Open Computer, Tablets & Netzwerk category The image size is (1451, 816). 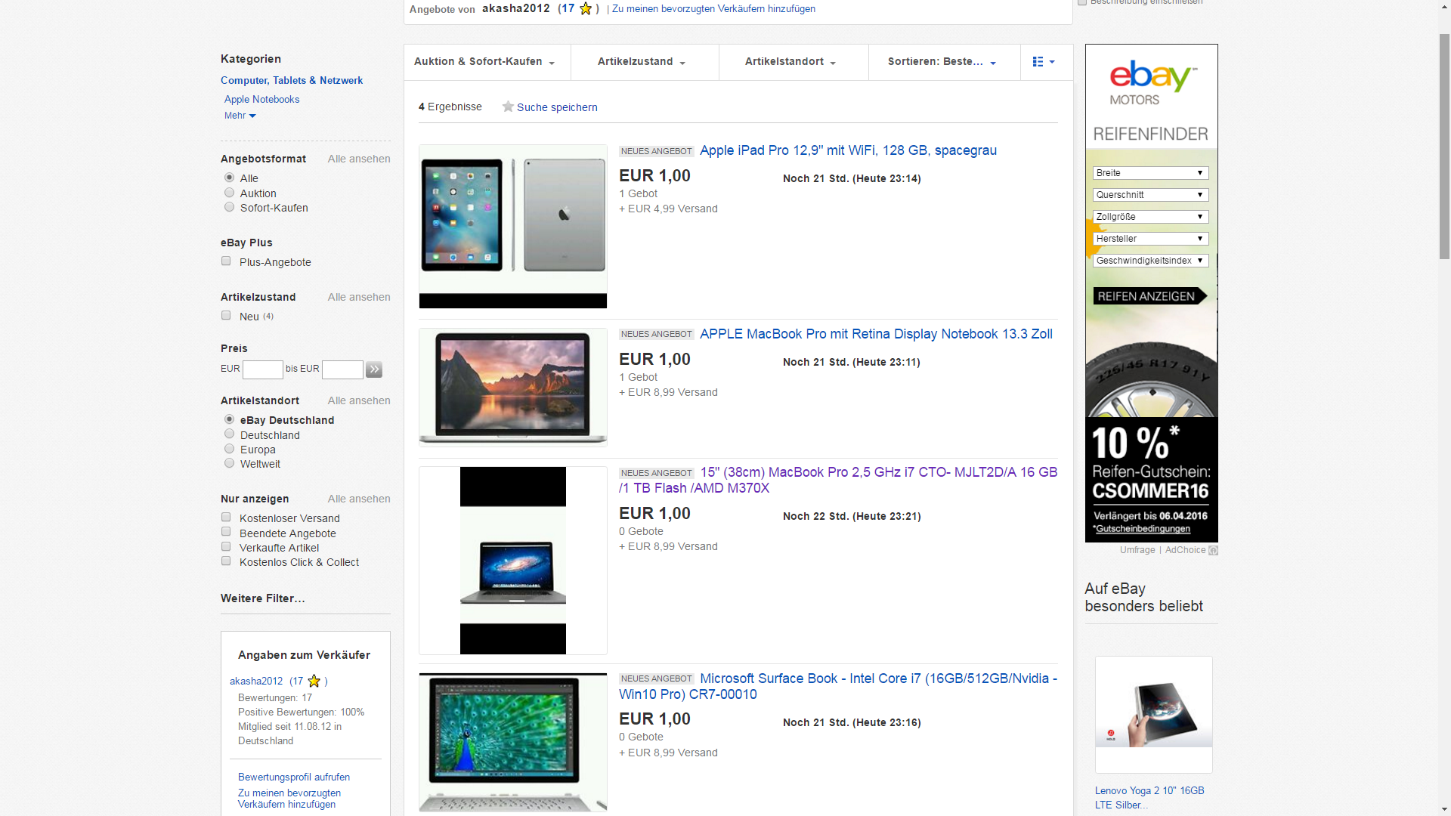pyautogui.click(x=292, y=80)
